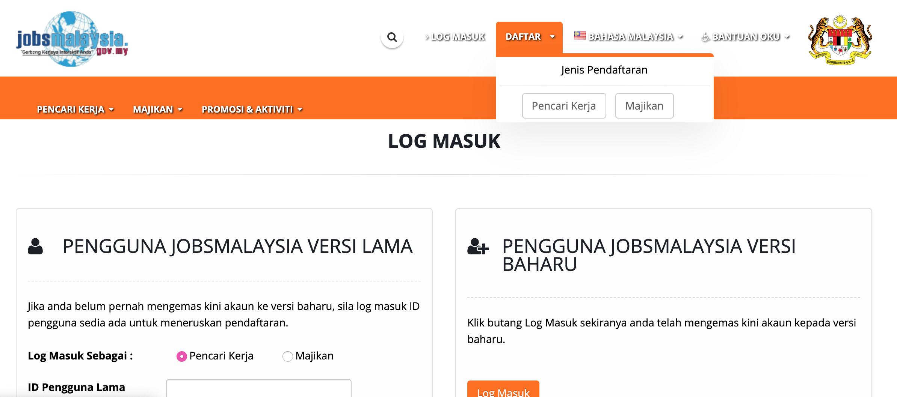This screenshot has width=897, height=397.
Task: Click the Malaysia coat of arms emblem
Action: [840, 40]
